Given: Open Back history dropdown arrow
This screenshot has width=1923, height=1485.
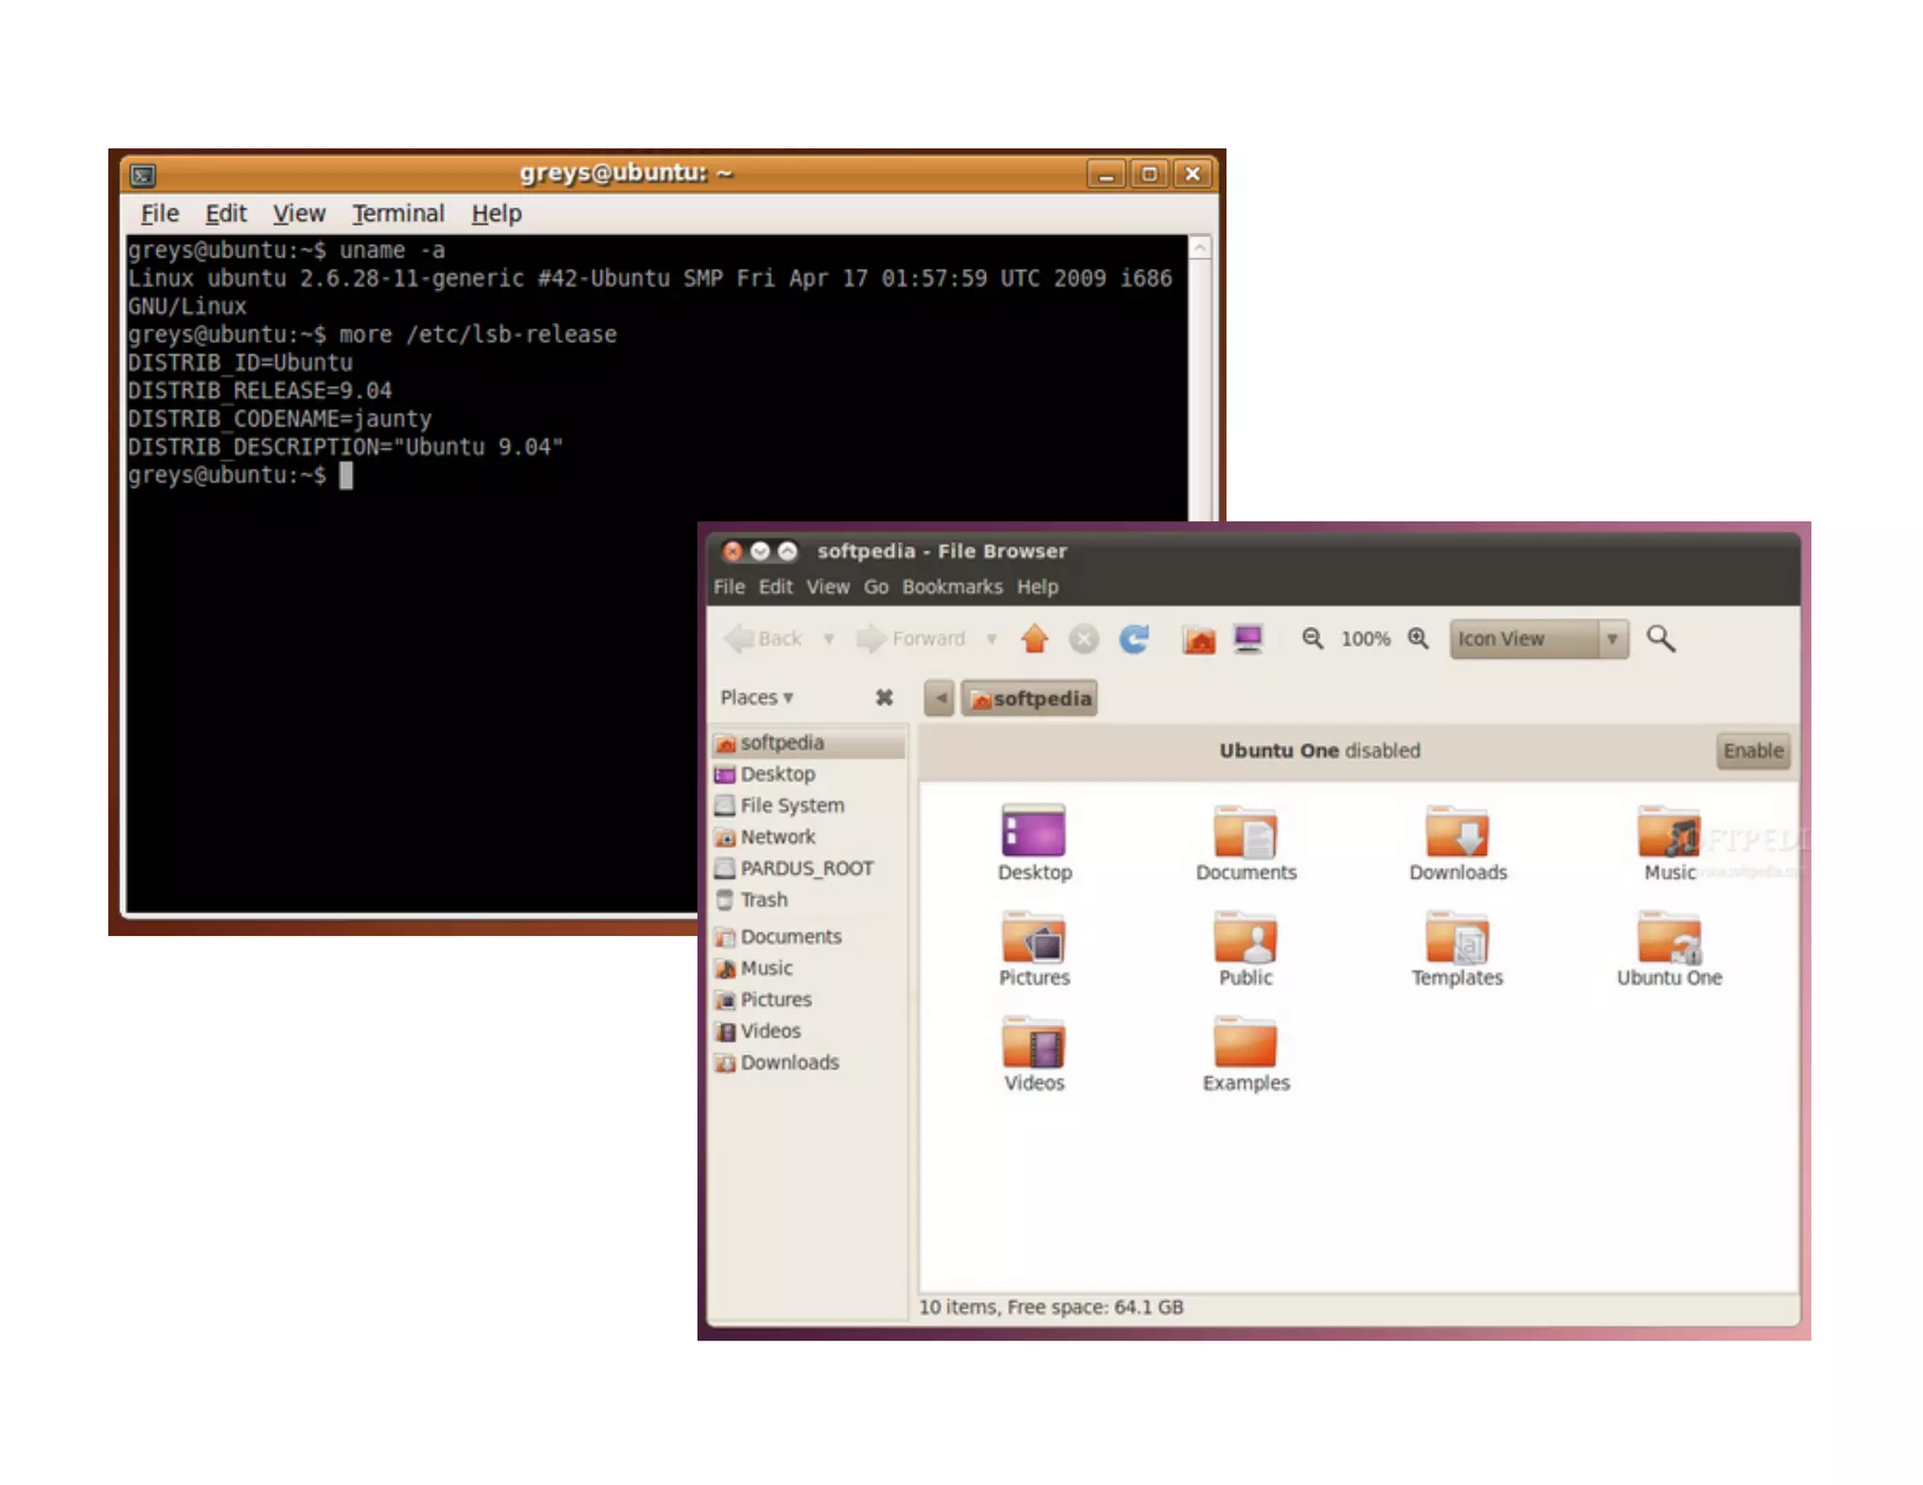Looking at the screenshot, I should point(829,639).
